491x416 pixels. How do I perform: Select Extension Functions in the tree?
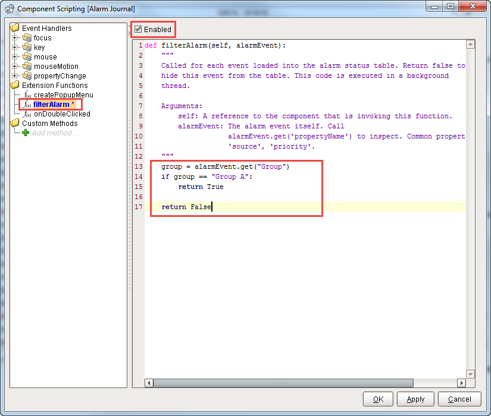(x=55, y=86)
